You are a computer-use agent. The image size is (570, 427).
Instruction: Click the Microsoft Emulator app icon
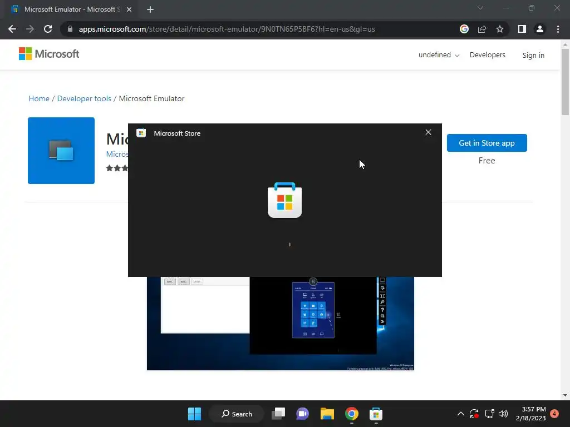pyautogui.click(x=61, y=151)
